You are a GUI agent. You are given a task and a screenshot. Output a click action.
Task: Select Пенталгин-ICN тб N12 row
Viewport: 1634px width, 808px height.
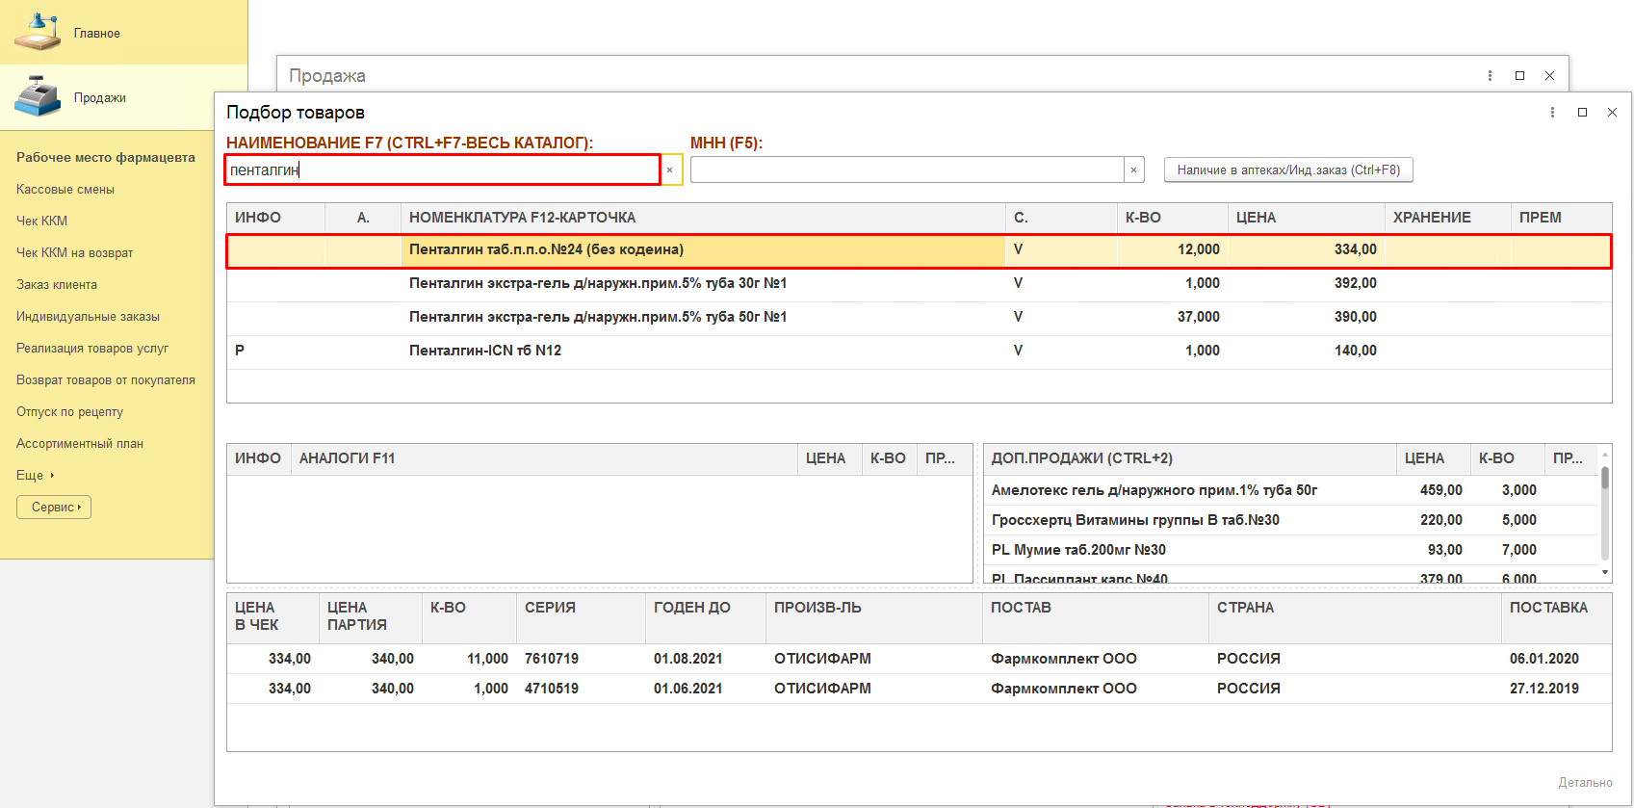(485, 351)
